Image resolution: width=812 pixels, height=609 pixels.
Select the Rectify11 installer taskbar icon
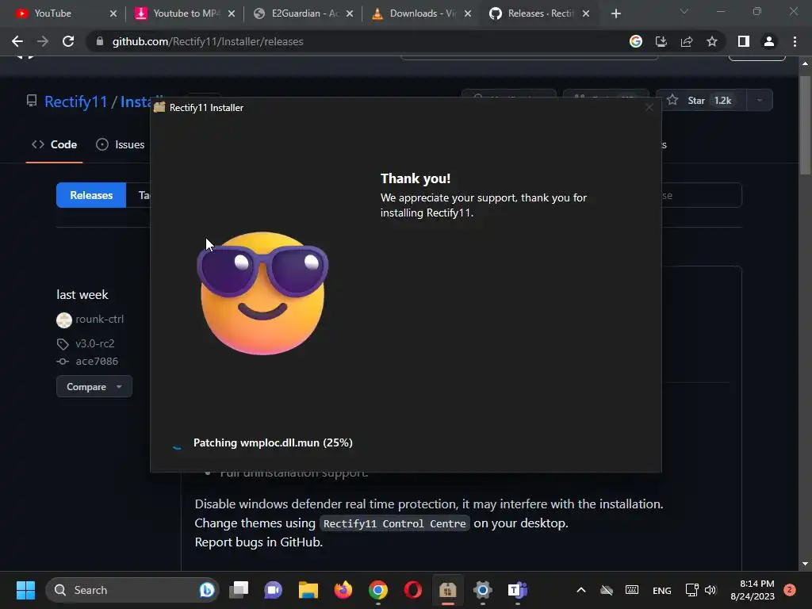tap(447, 590)
